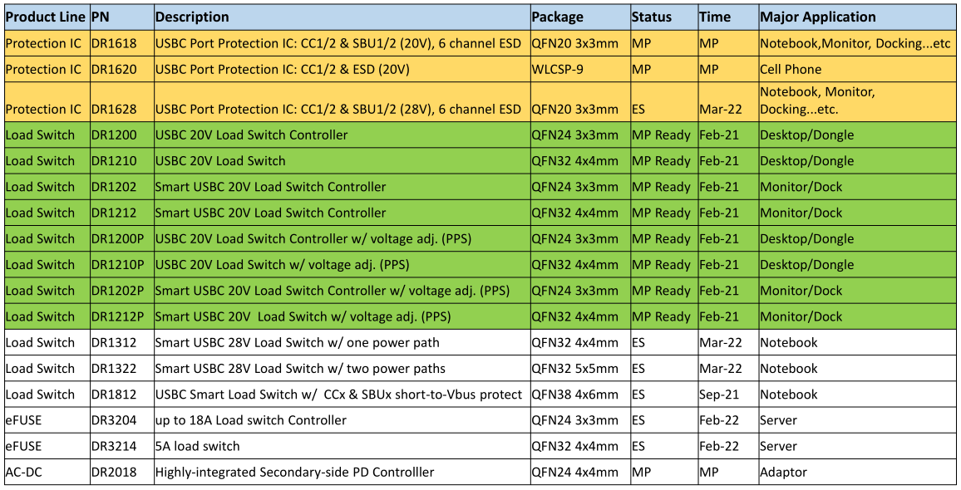Click the Cell Phone application cell
This screenshot has width=961, height=490.
coord(857,69)
